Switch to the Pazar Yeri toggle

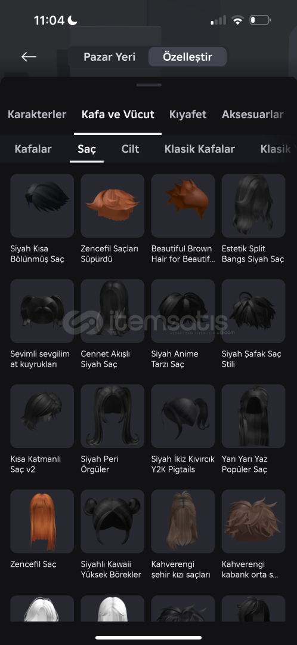[x=109, y=57]
